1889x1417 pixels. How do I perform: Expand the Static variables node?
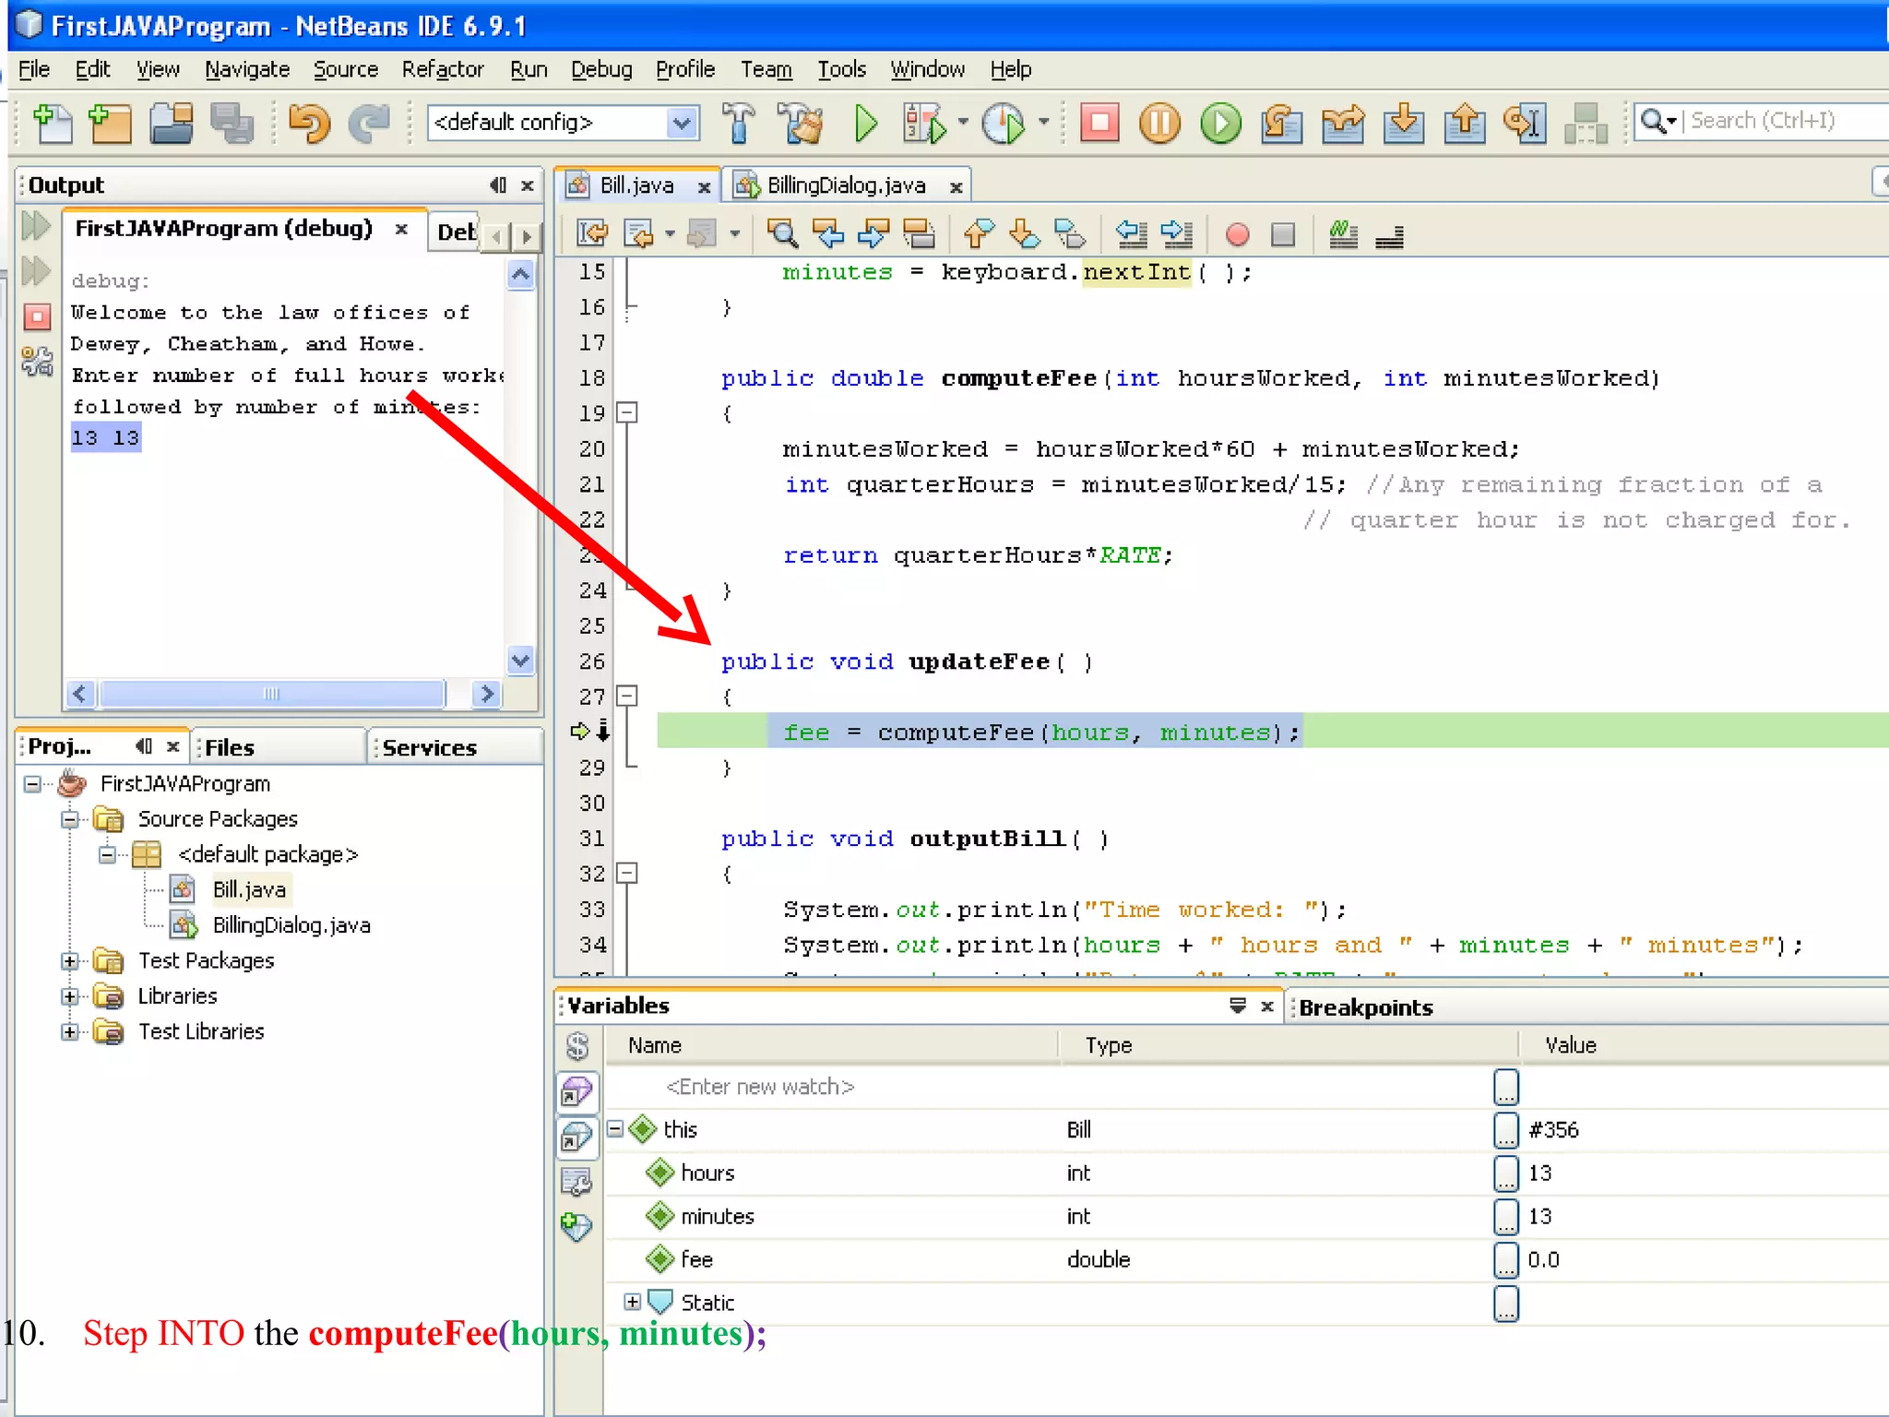pos(632,1302)
